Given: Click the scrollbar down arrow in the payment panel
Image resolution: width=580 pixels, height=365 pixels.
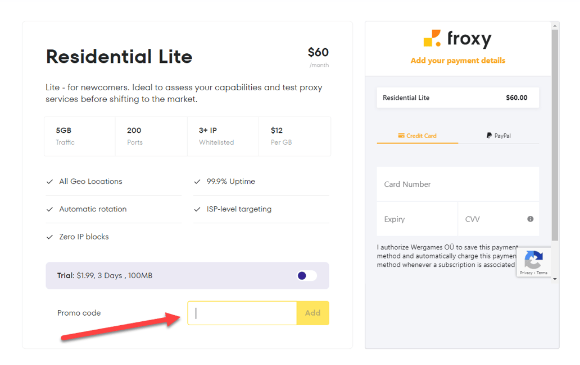Looking at the screenshot, I should point(554,279).
